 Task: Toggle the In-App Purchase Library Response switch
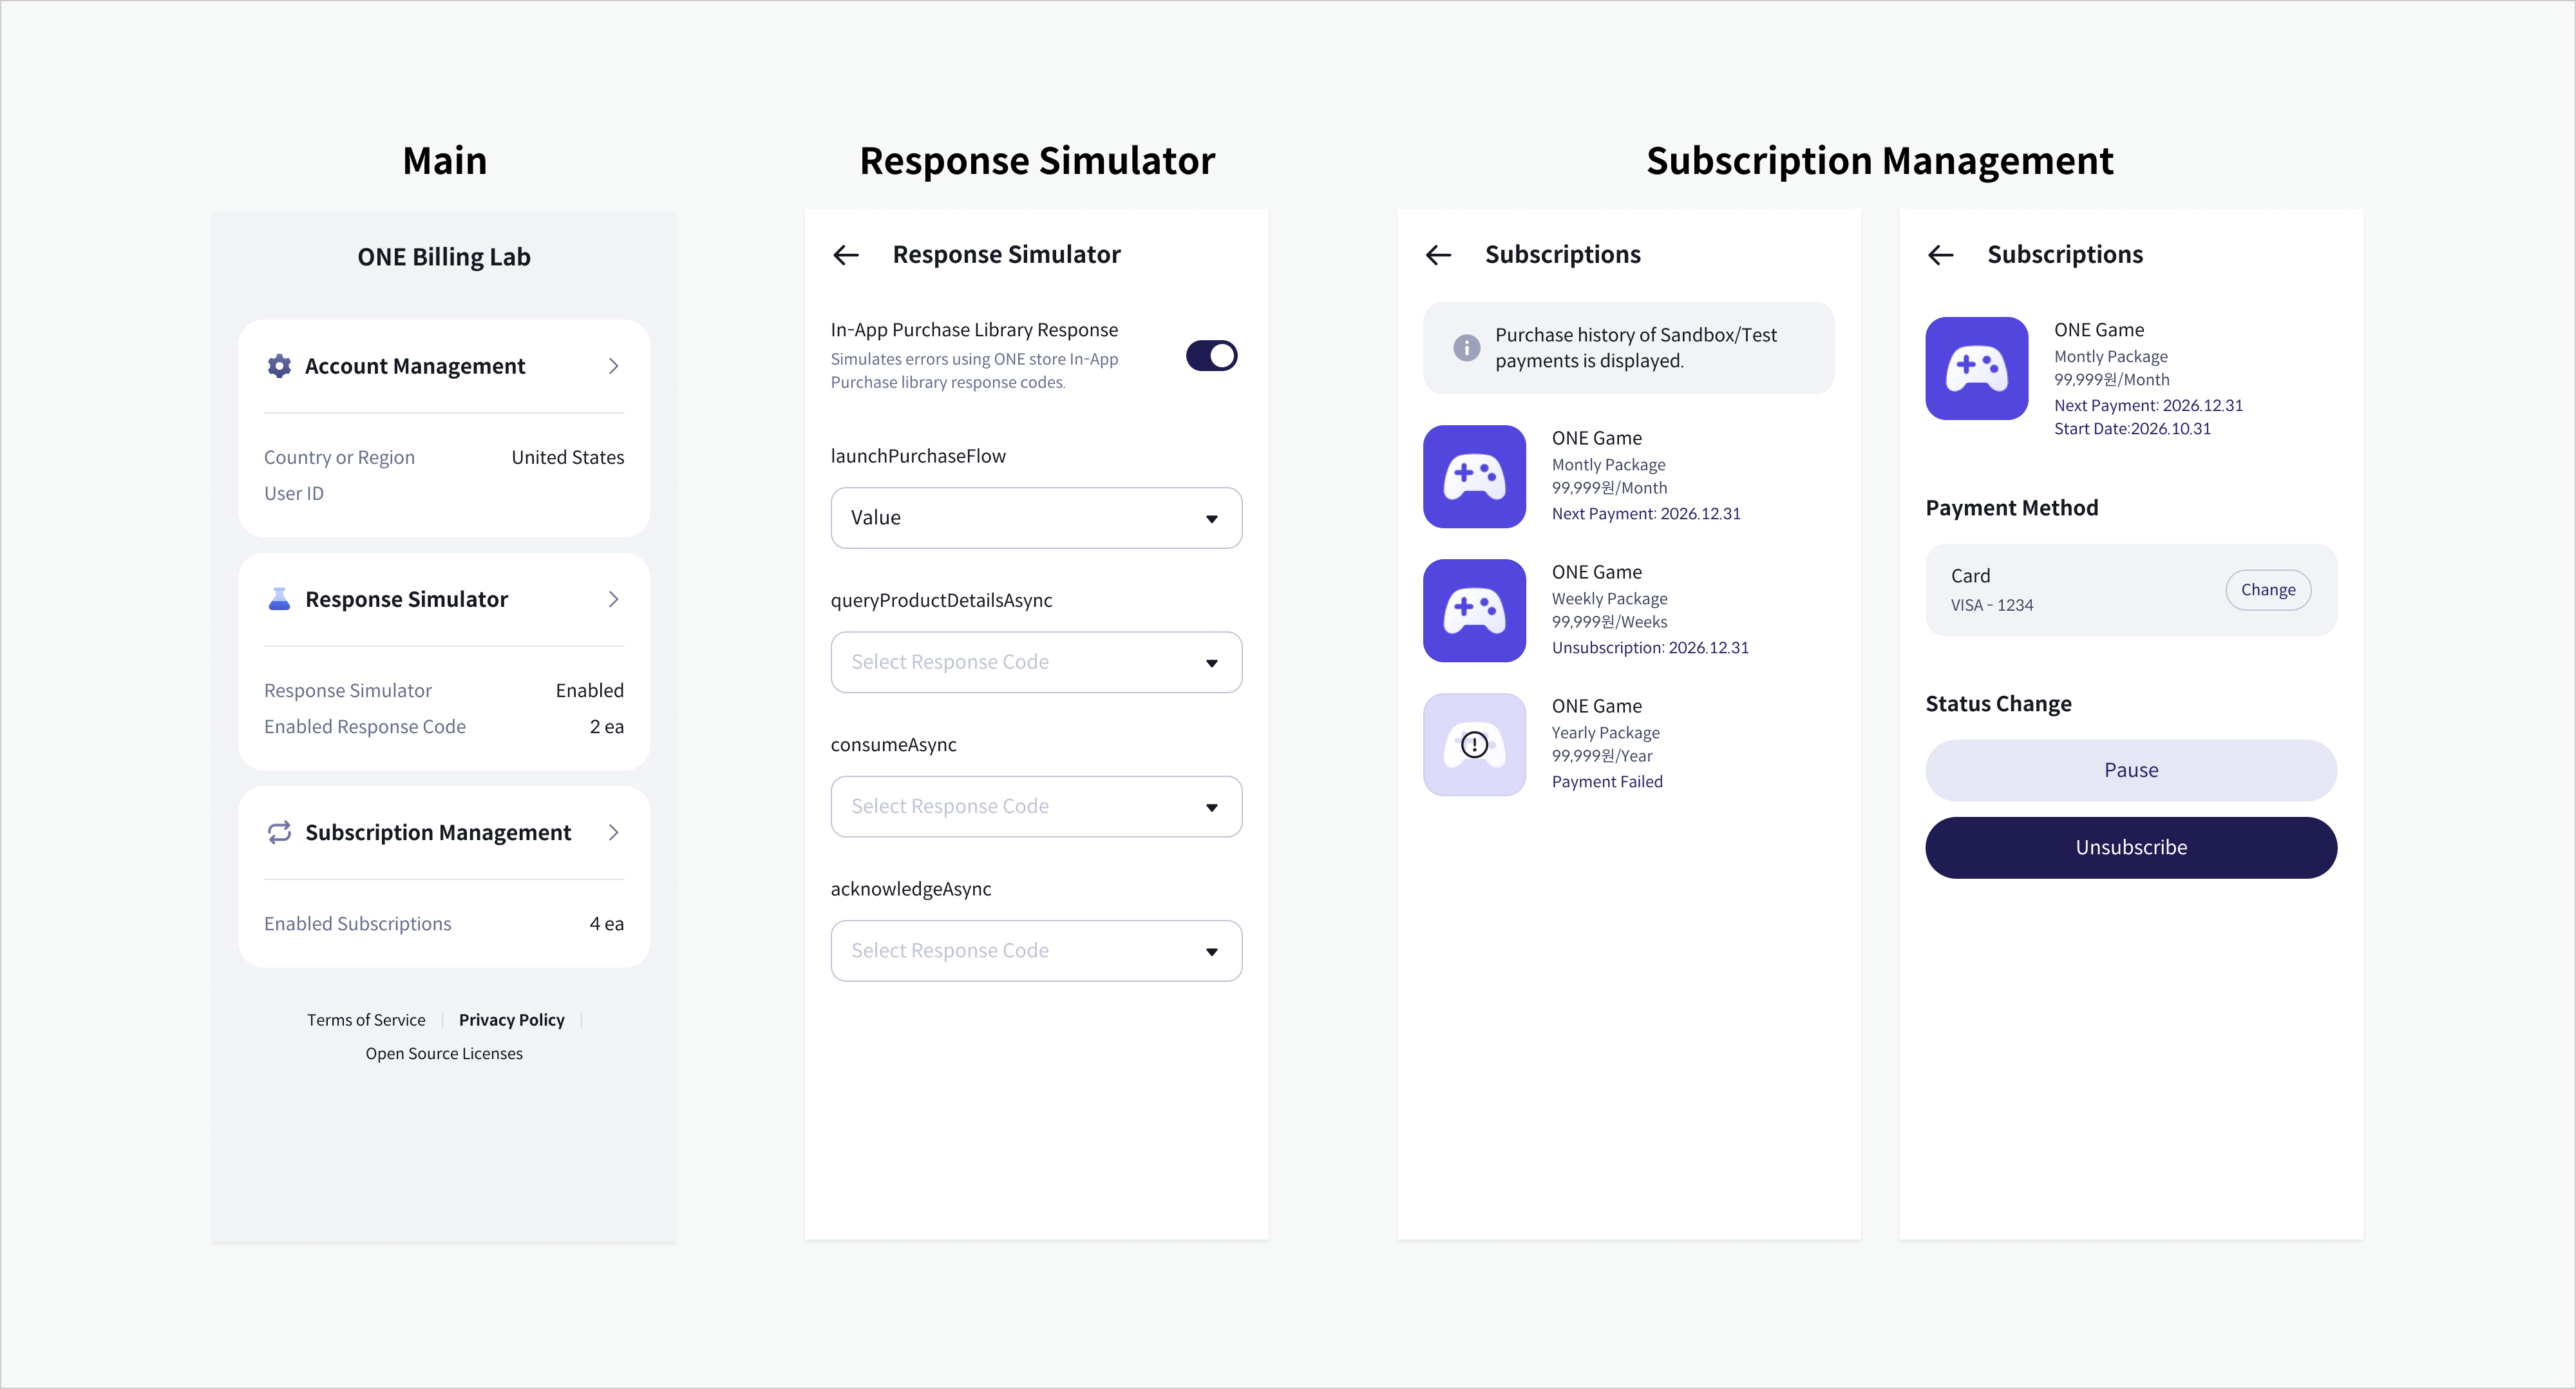[1211, 355]
